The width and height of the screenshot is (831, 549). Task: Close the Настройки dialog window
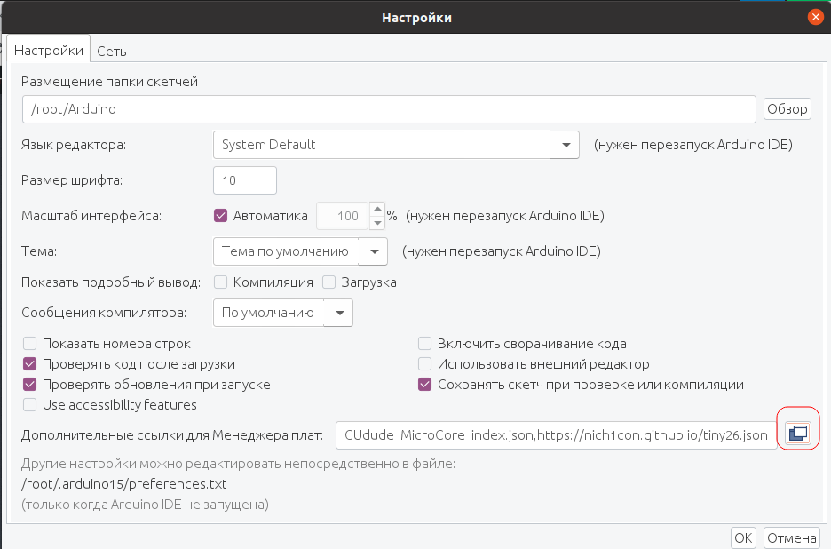click(x=814, y=17)
